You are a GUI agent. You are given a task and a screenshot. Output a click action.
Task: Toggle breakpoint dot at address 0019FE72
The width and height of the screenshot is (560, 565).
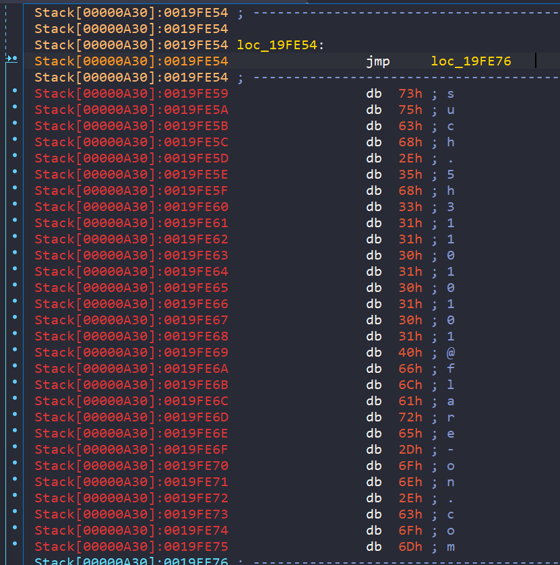click(15, 495)
